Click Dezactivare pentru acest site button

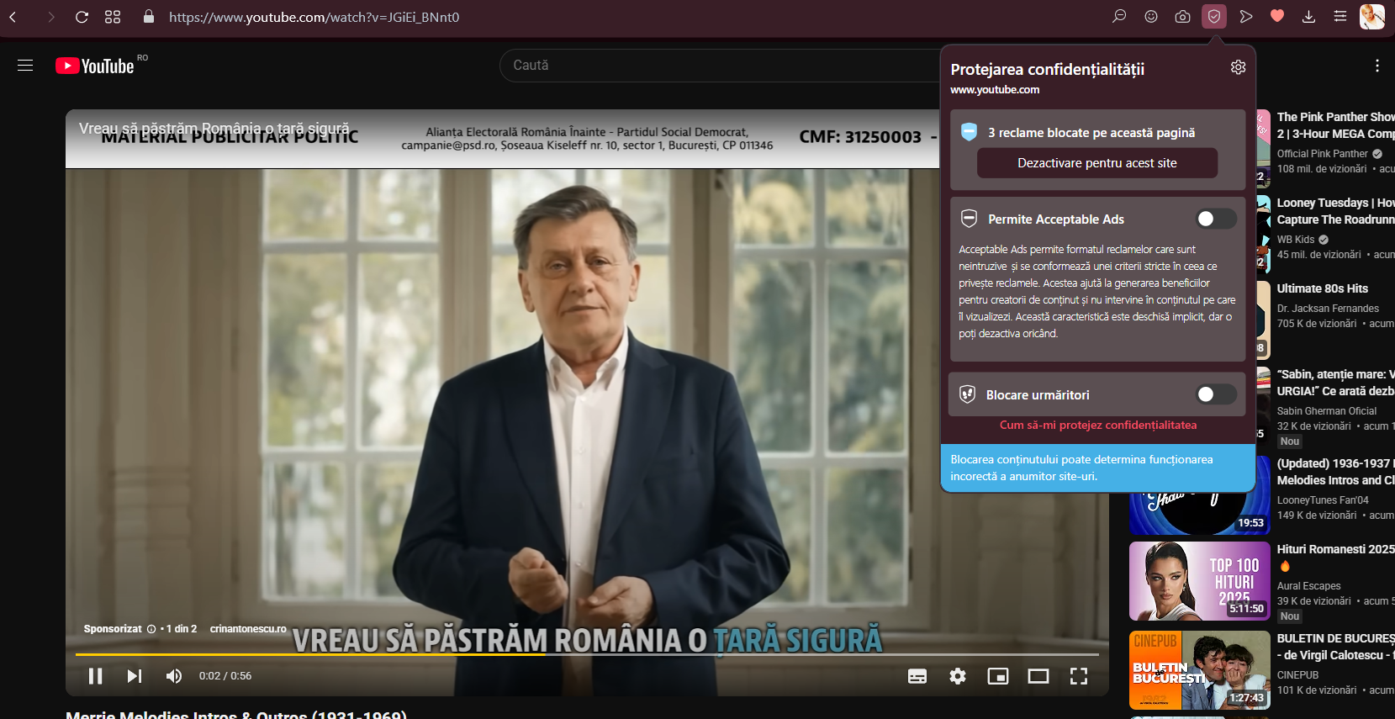coord(1096,163)
